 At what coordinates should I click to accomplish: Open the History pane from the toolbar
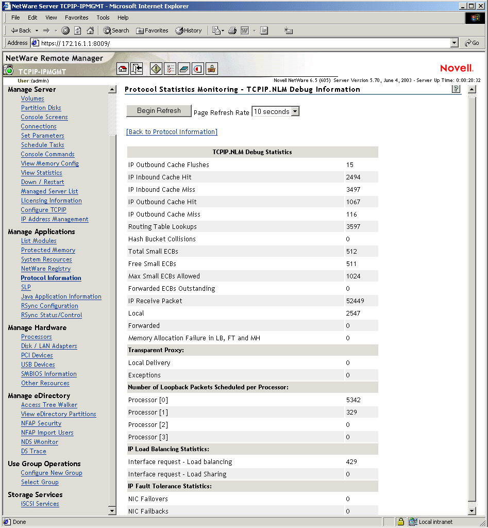tap(189, 30)
